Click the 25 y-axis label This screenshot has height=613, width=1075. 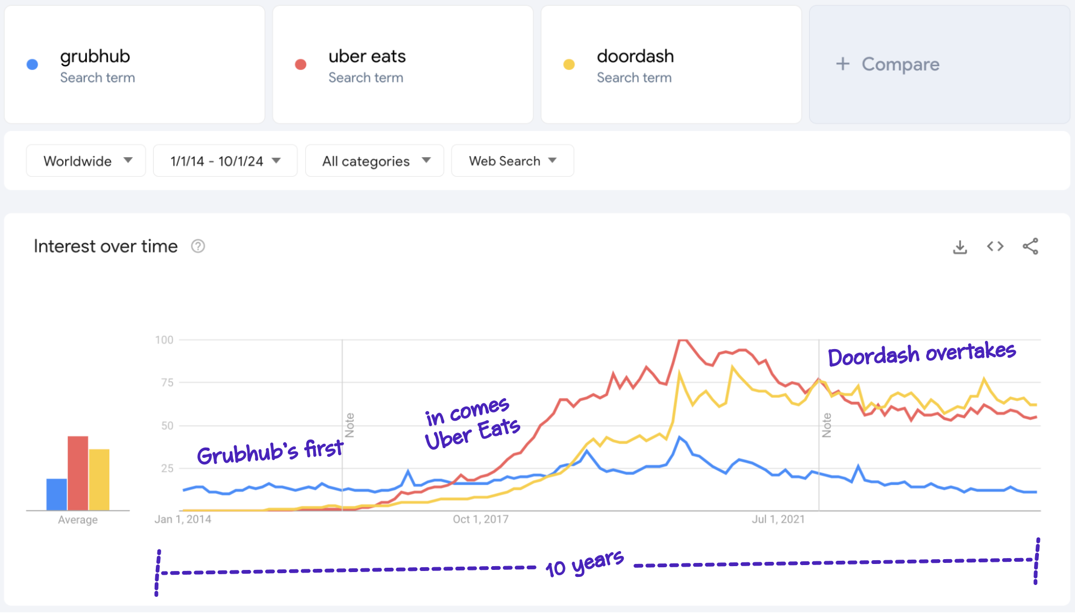pos(167,468)
